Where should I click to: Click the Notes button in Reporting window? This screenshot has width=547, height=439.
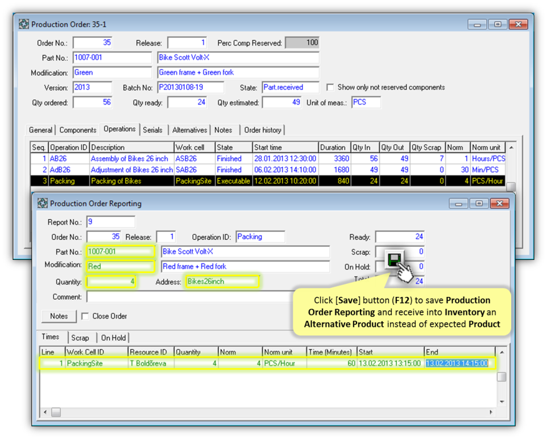[59, 316]
